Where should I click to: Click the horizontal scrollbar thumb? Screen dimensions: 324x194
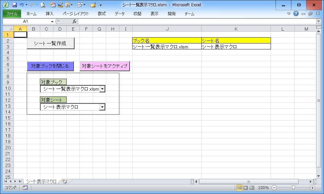pos(249,181)
